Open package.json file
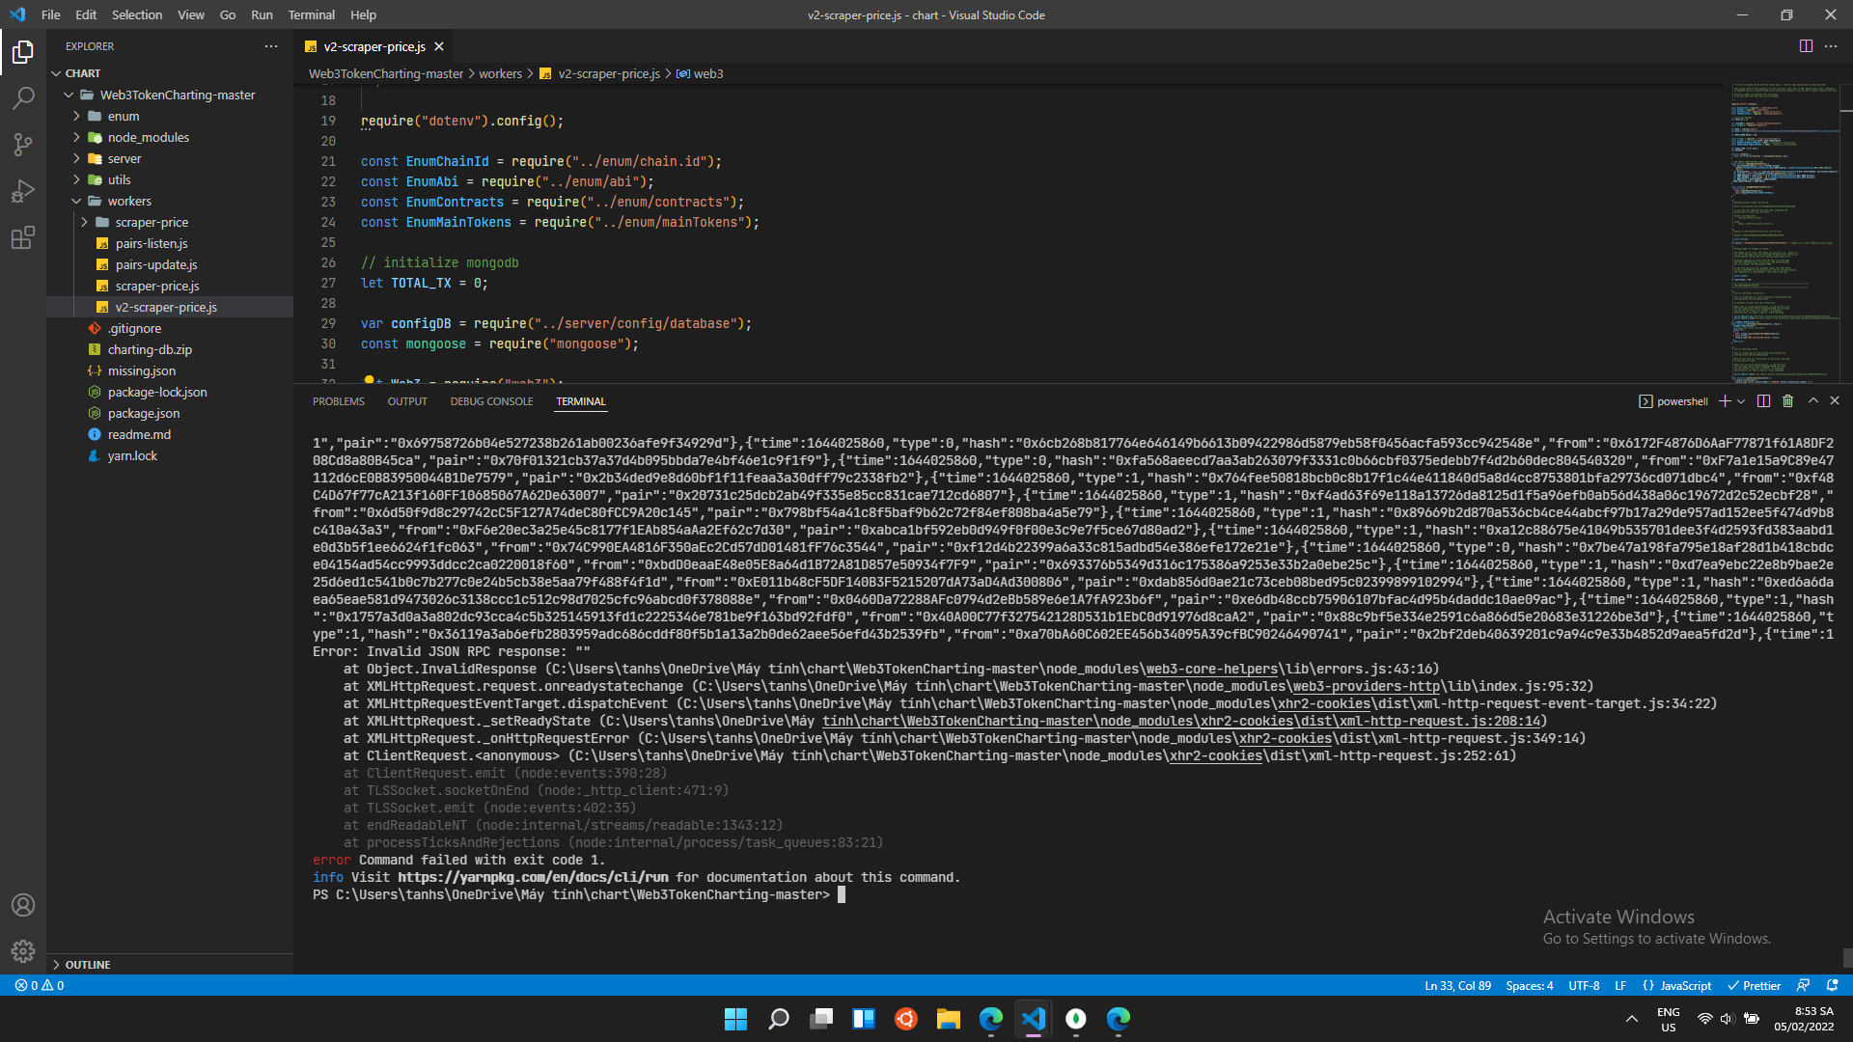Image resolution: width=1853 pixels, height=1042 pixels. 170,413
